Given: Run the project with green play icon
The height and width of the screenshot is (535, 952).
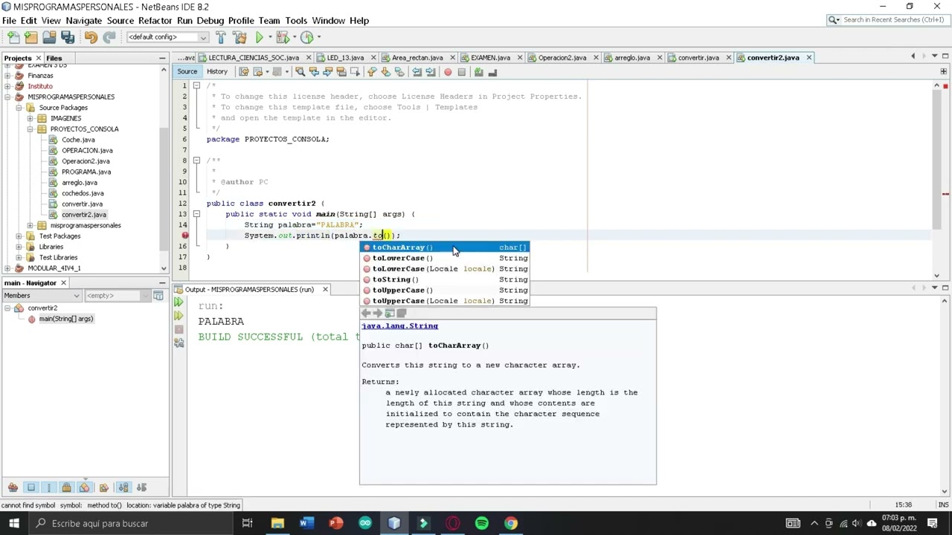Looking at the screenshot, I should [x=259, y=37].
